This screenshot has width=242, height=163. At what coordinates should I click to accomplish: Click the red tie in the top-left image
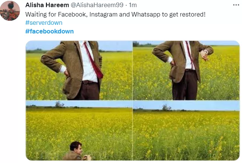coord(94,60)
